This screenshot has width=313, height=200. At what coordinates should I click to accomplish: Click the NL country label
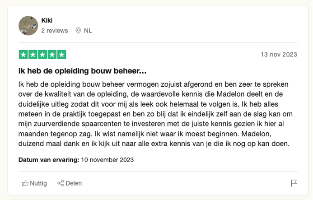point(88,31)
